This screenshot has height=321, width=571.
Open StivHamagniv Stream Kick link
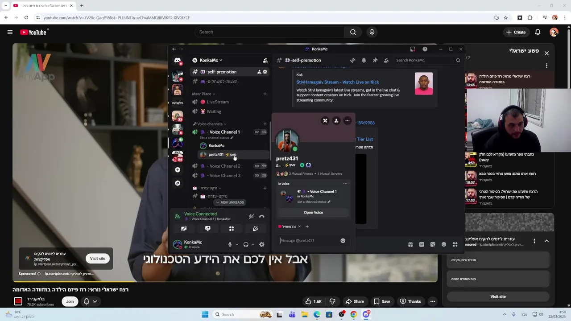tap(338, 82)
